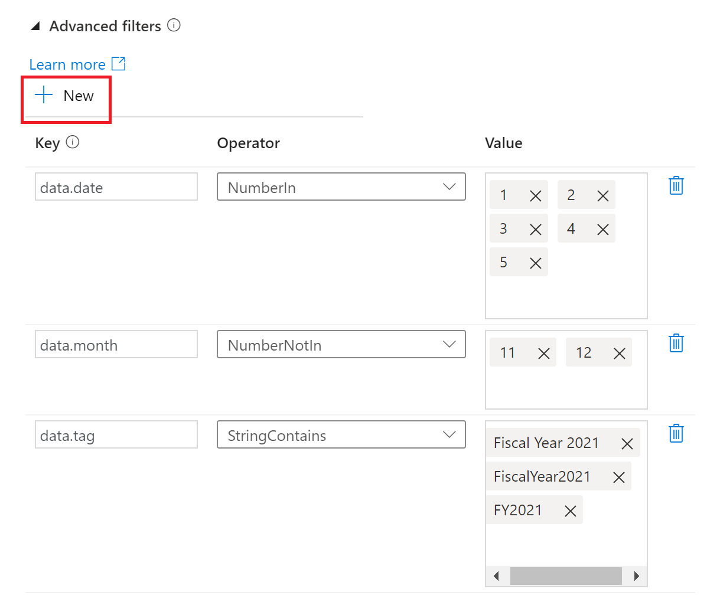Delete the data.month filter row
This screenshot has width=720, height=615.
[x=676, y=343]
